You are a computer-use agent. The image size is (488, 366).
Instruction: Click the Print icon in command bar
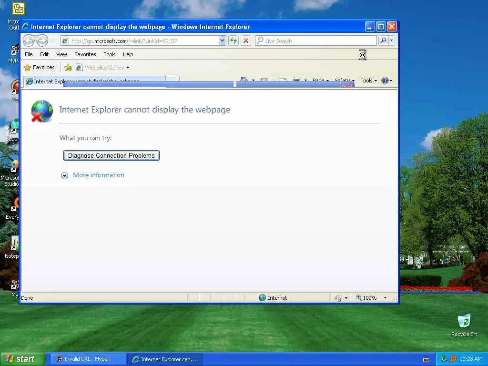click(x=296, y=80)
